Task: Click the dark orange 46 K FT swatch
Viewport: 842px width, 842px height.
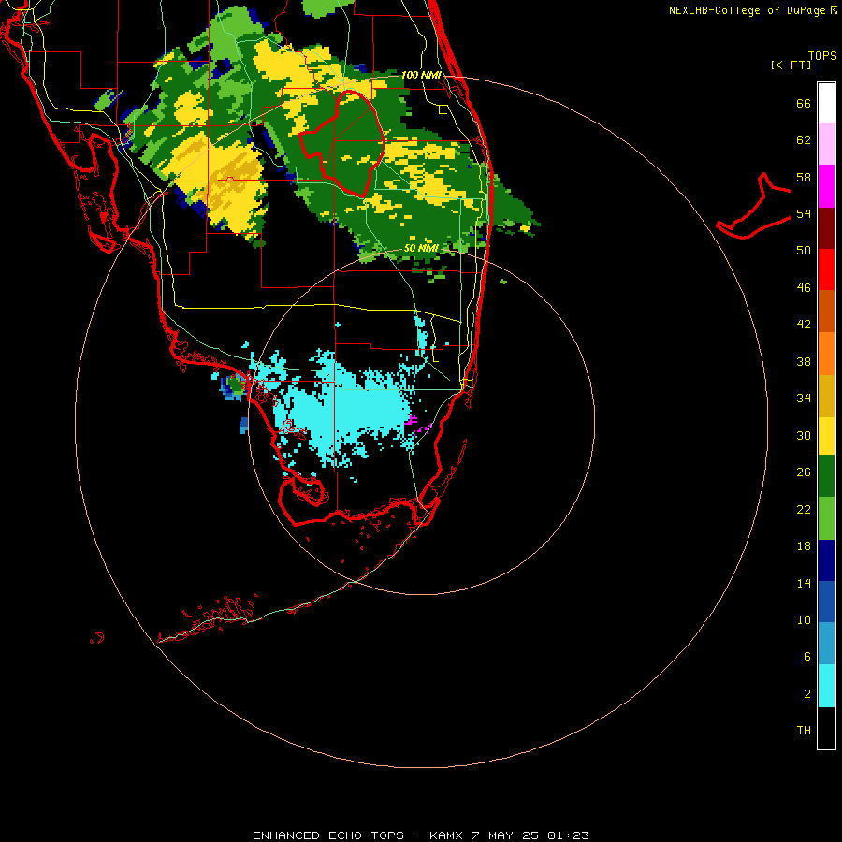Action: coord(826,312)
